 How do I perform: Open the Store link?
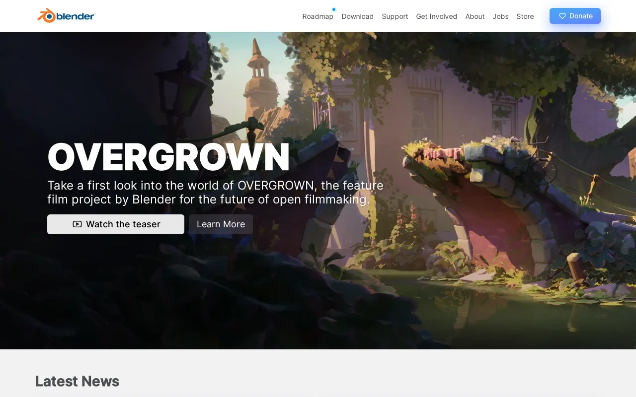pyautogui.click(x=525, y=16)
